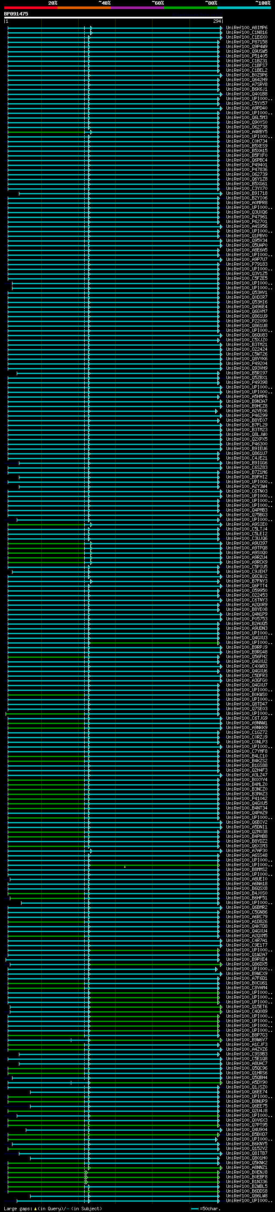Click the green-bar hit UniRef100_A4RBY5
The height and width of the screenshot is (1212, 275).
pyautogui.click(x=247, y=132)
